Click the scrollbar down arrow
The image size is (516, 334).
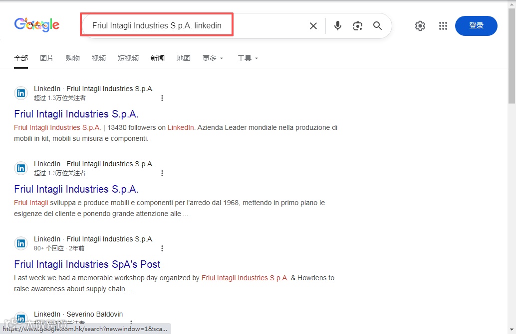[512, 330]
